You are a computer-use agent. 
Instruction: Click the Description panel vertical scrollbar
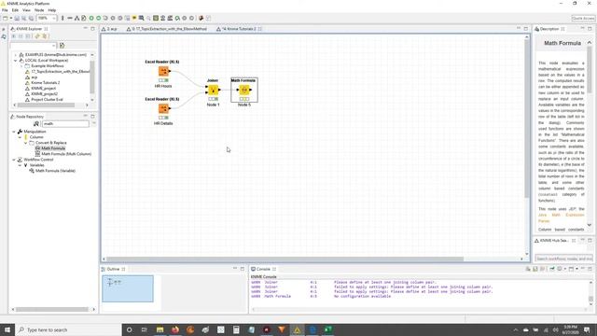590,68
